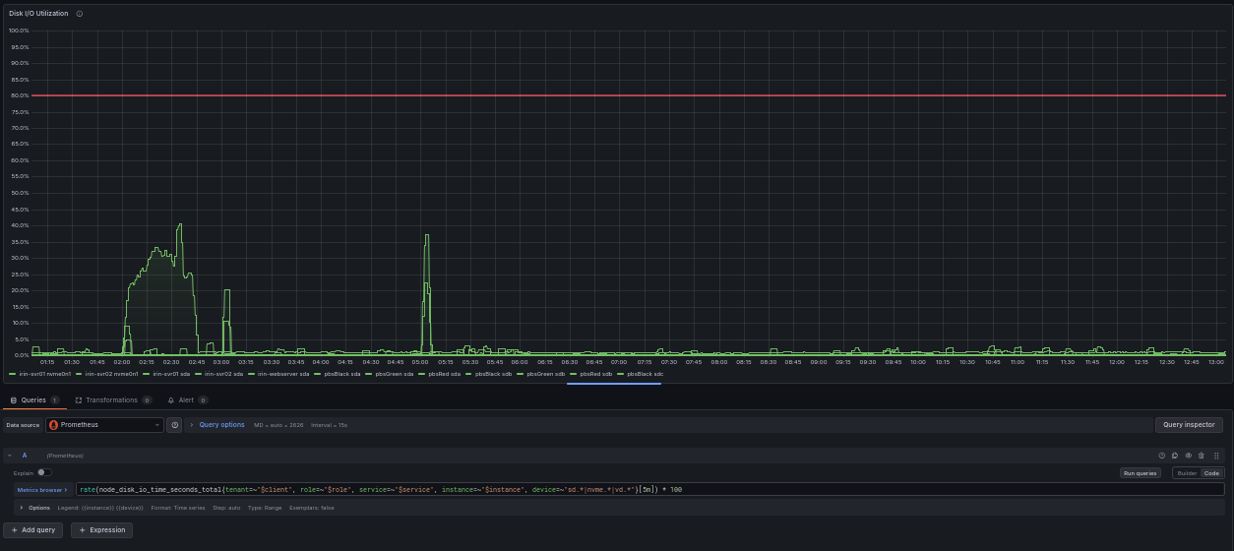Click the info icon beside Disk I/O Utilization title
Viewport: 1234px width, 551px height.
point(79,14)
